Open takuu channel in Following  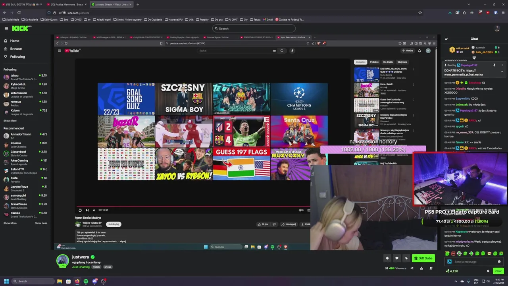[x=25, y=77]
